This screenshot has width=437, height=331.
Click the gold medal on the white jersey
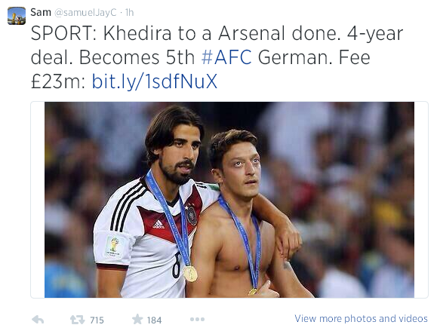click(190, 274)
